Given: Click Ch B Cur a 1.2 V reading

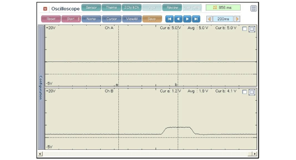Looking at the screenshot, I should [170, 91].
